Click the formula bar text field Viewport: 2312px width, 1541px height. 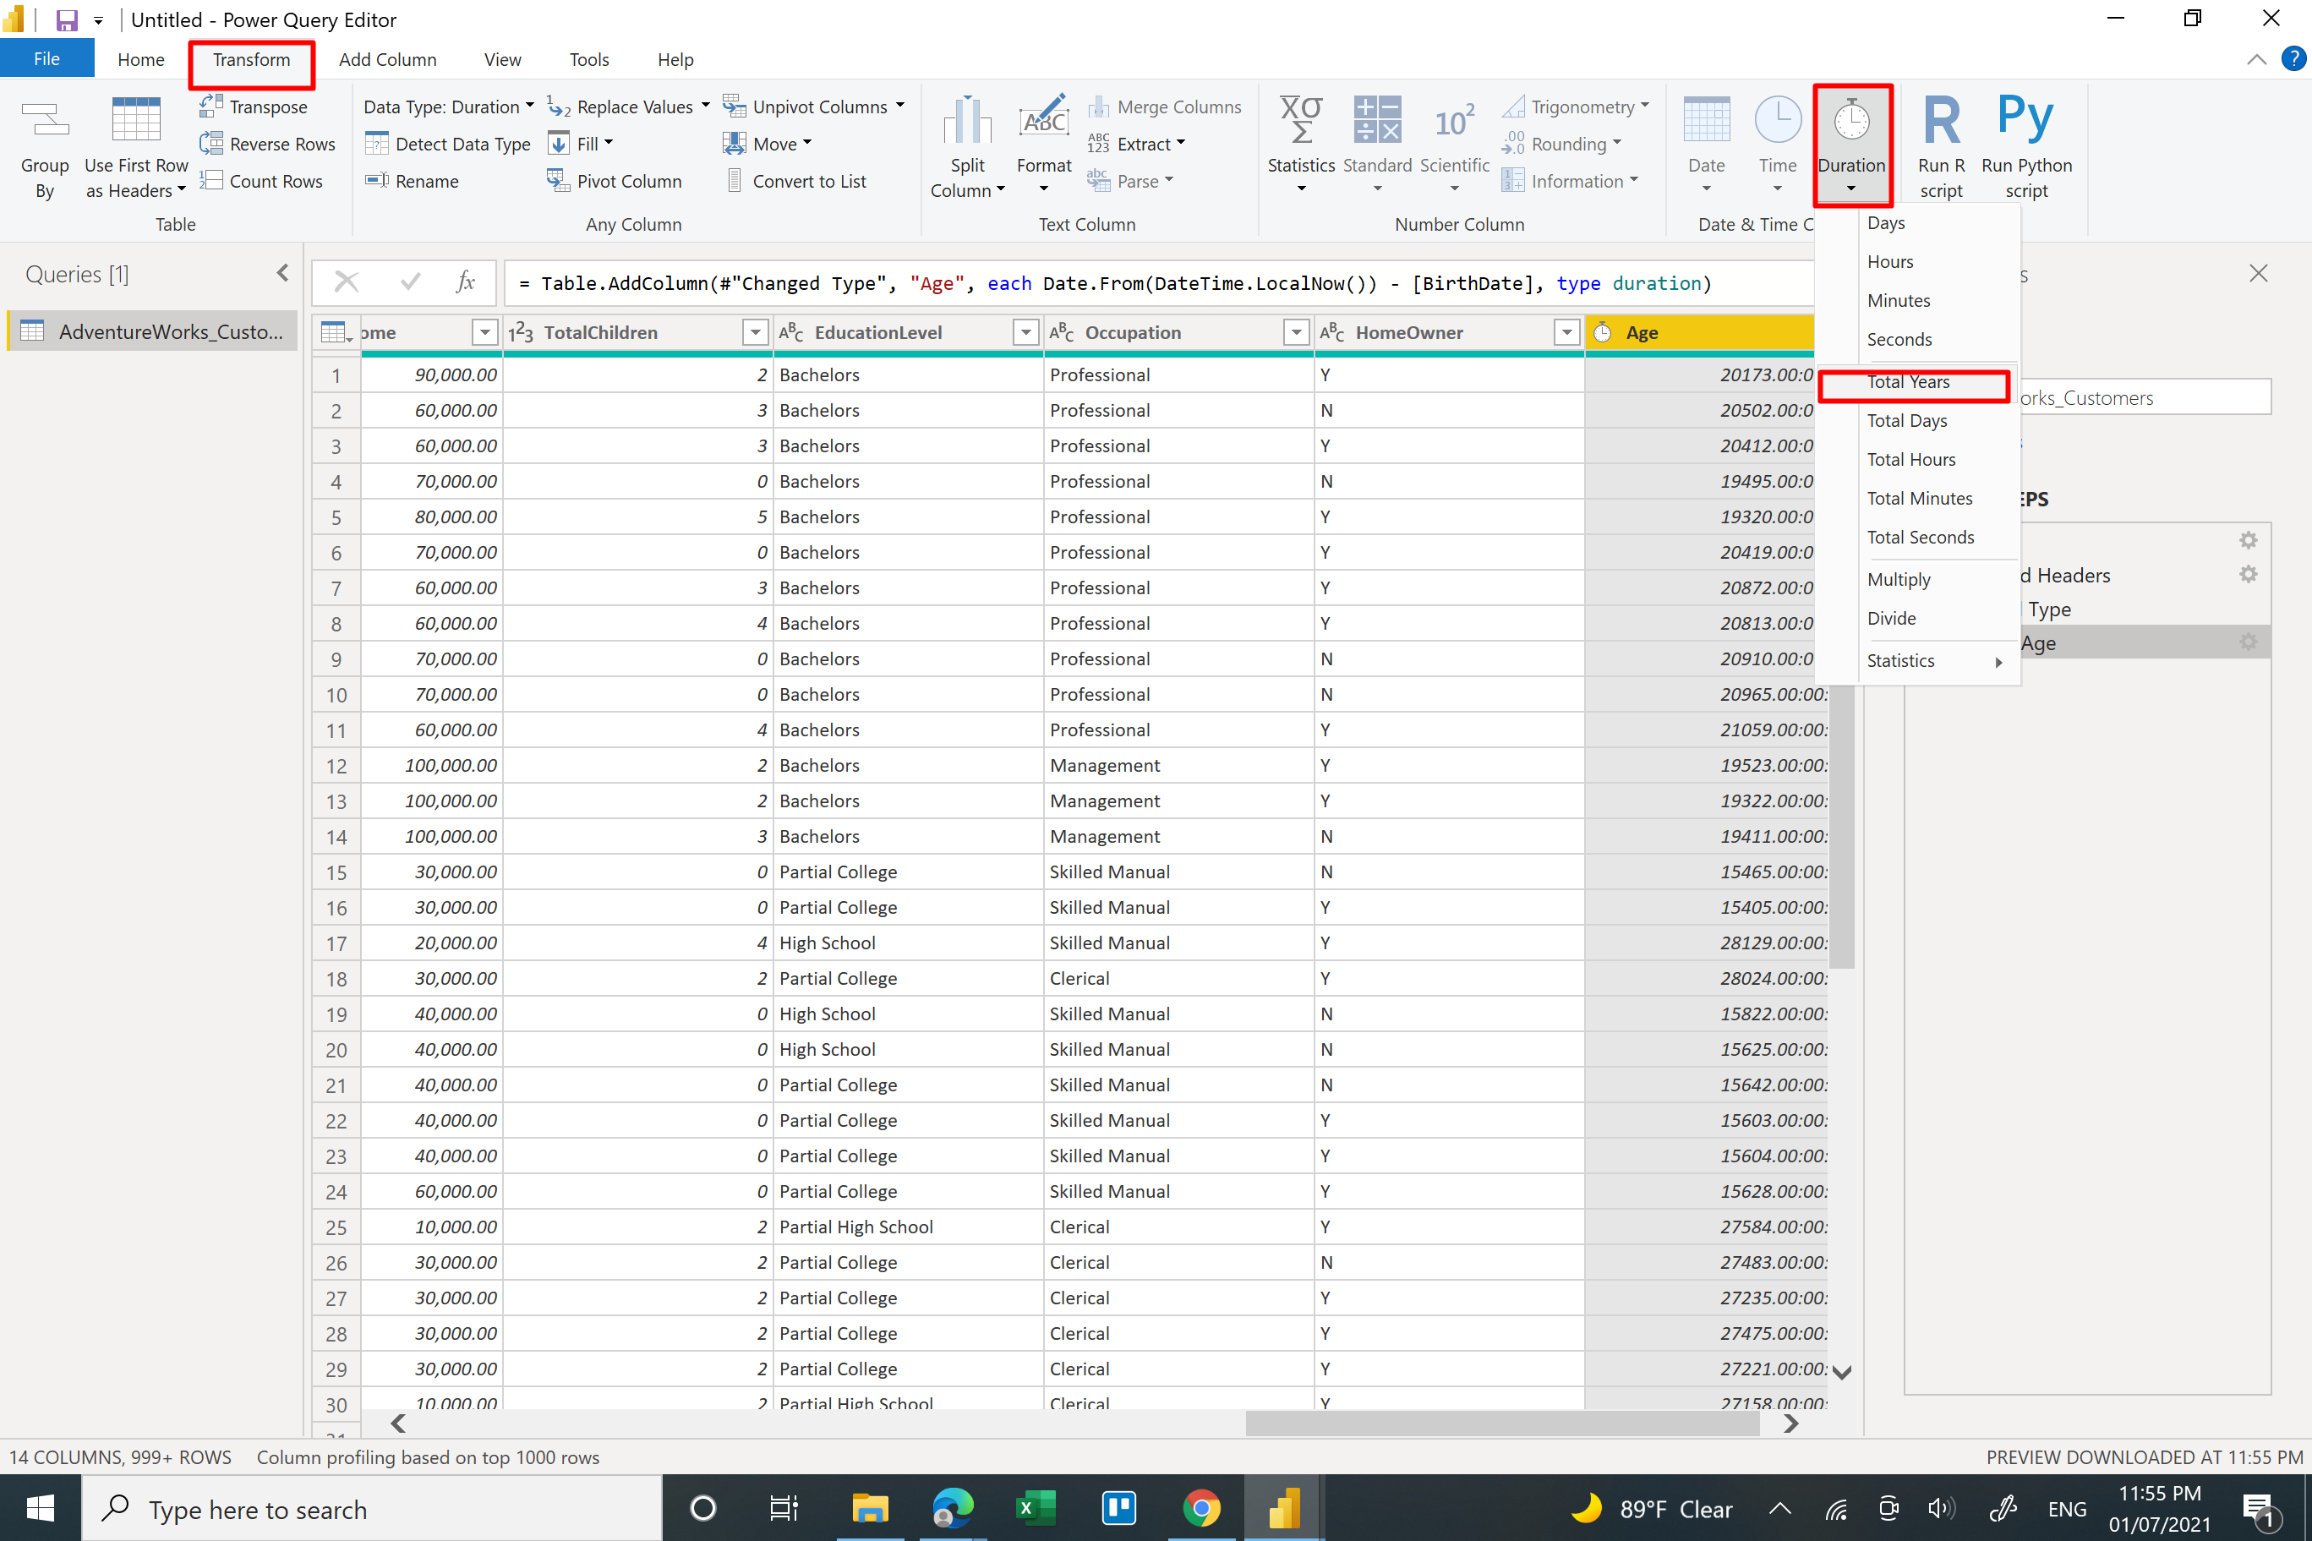pos(1160,283)
